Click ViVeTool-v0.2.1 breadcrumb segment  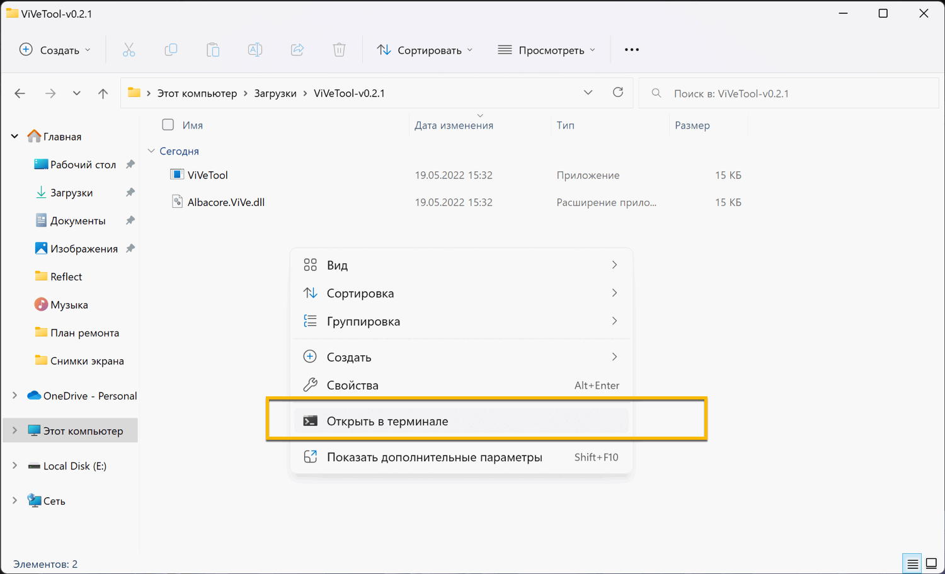[349, 93]
